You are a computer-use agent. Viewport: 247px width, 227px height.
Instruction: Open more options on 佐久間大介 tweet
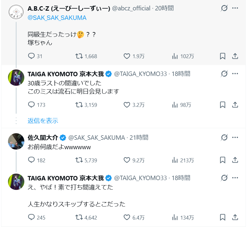coord(235,138)
